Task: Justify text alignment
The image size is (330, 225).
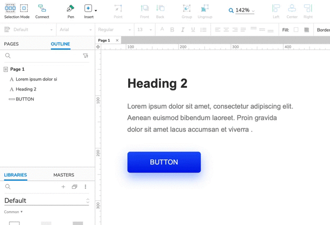Action: point(243,29)
